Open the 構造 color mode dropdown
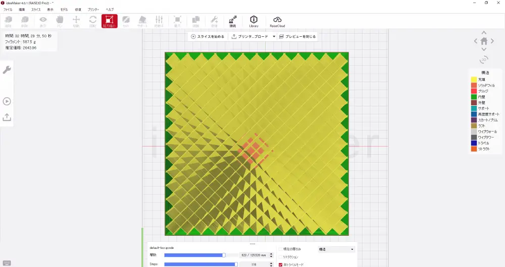Image resolution: width=505 pixels, height=267 pixels. pos(336,249)
